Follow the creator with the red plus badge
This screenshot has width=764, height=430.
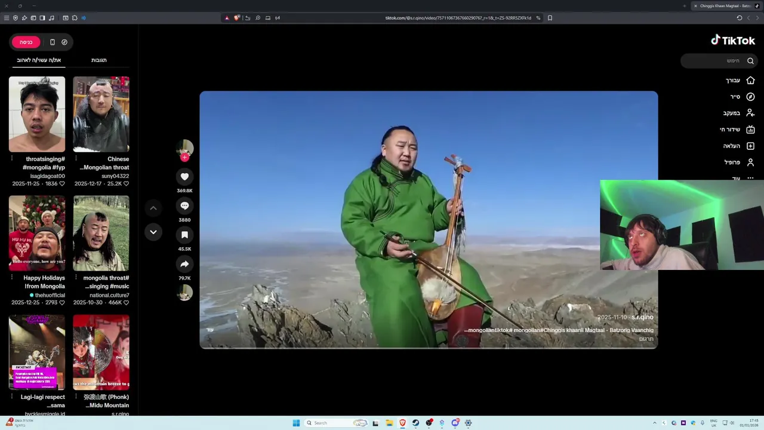[x=184, y=157]
